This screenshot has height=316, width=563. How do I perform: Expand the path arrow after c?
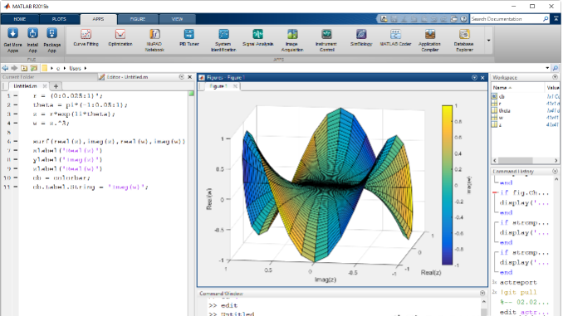(65, 68)
